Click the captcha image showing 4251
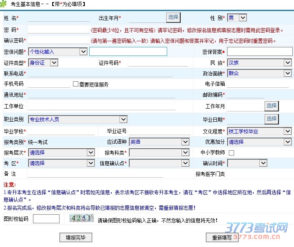 82,218
